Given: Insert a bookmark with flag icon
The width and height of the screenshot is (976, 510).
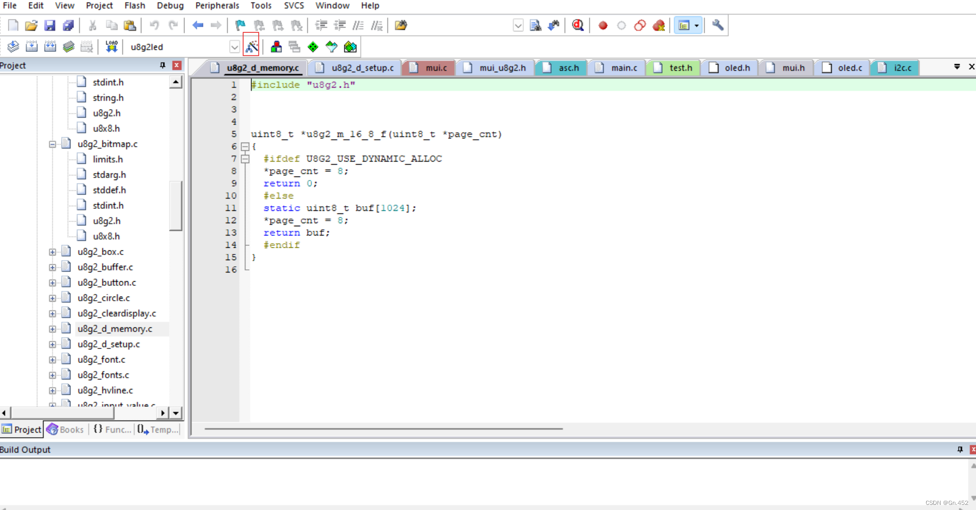Looking at the screenshot, I should coord(240,25).
